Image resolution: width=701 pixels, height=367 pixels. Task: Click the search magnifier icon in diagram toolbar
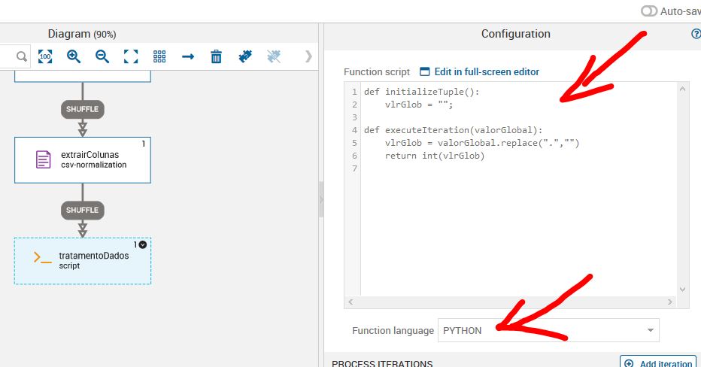tap(22, 56)
